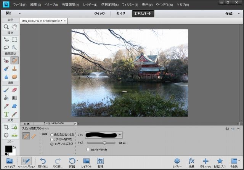Viewport: 244px width, 170px height.
Task: Click the zoom percentage field 12.5%
Action: 27,124
